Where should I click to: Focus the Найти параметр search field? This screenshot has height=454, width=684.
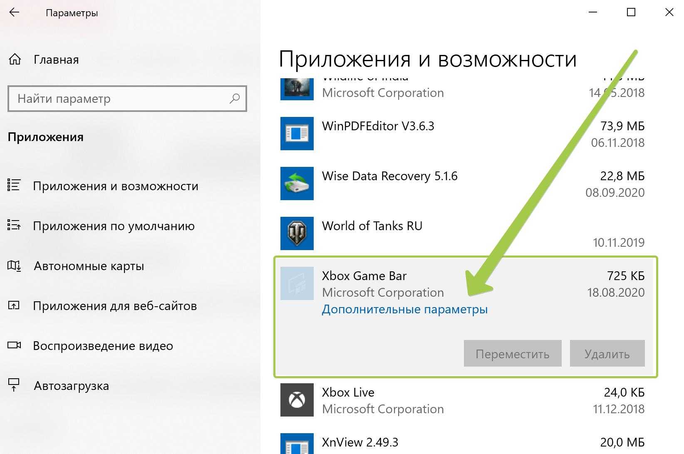[x=127, y=99]
